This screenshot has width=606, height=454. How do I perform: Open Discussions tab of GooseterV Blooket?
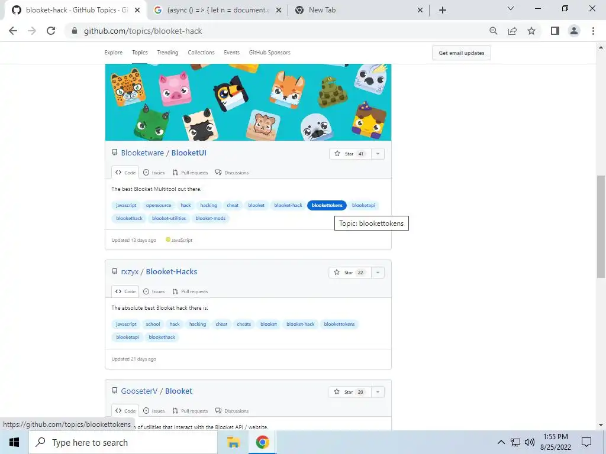click(232, 411)
